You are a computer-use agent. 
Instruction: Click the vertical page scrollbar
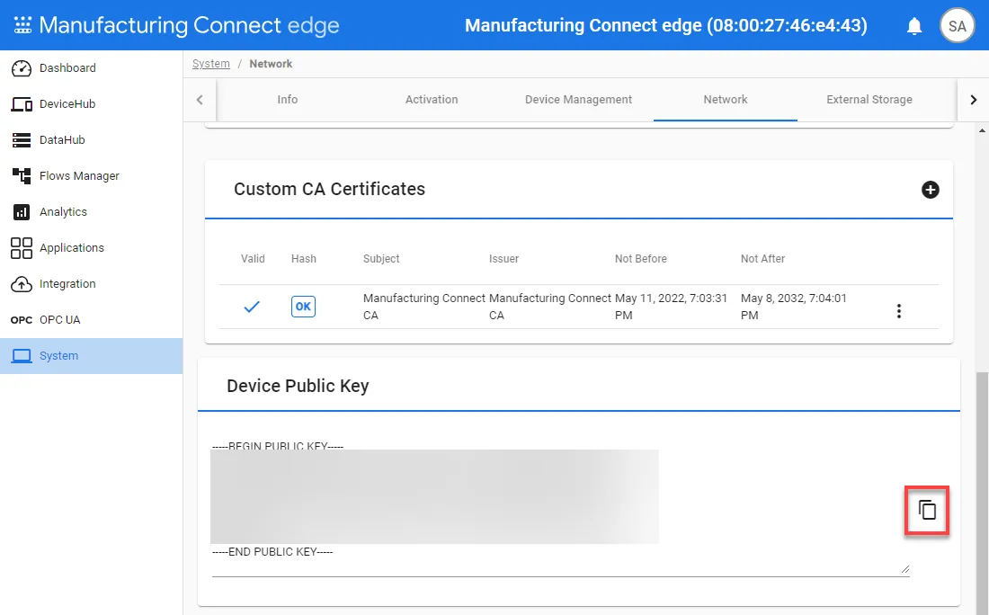point(982,486)
